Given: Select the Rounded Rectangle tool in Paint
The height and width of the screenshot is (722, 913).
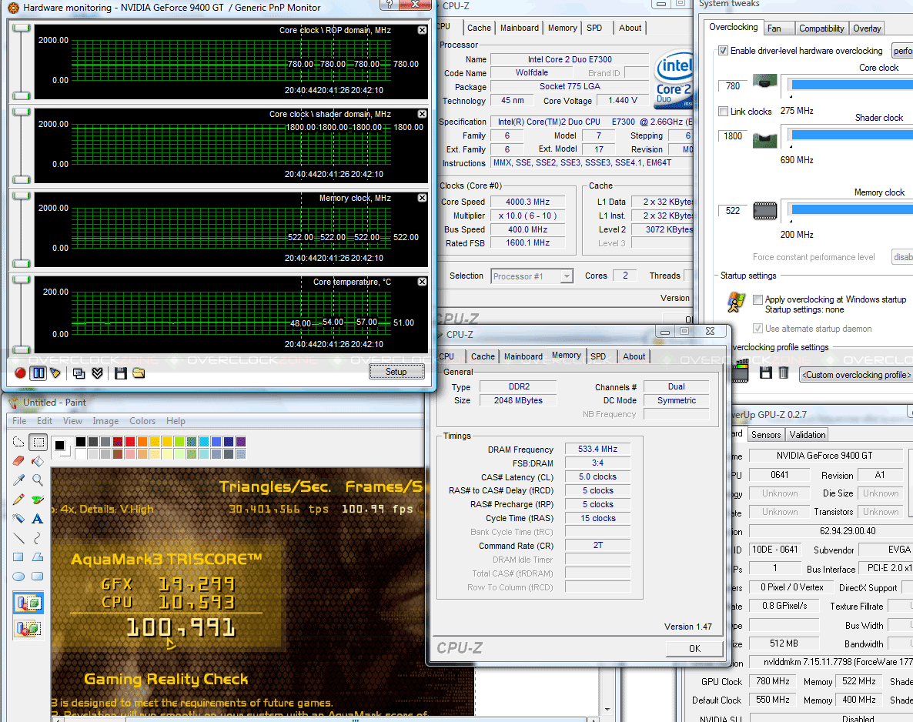Looking at the screenshot, I should click(x=38, y=577).
